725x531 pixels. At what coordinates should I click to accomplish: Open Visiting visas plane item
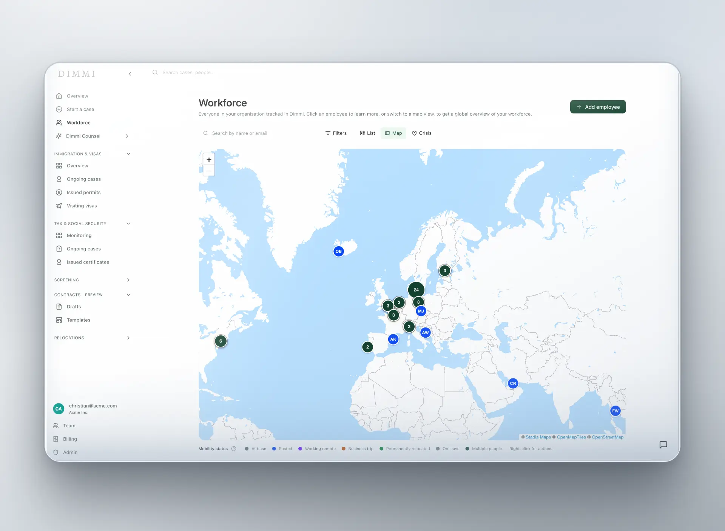82,206
